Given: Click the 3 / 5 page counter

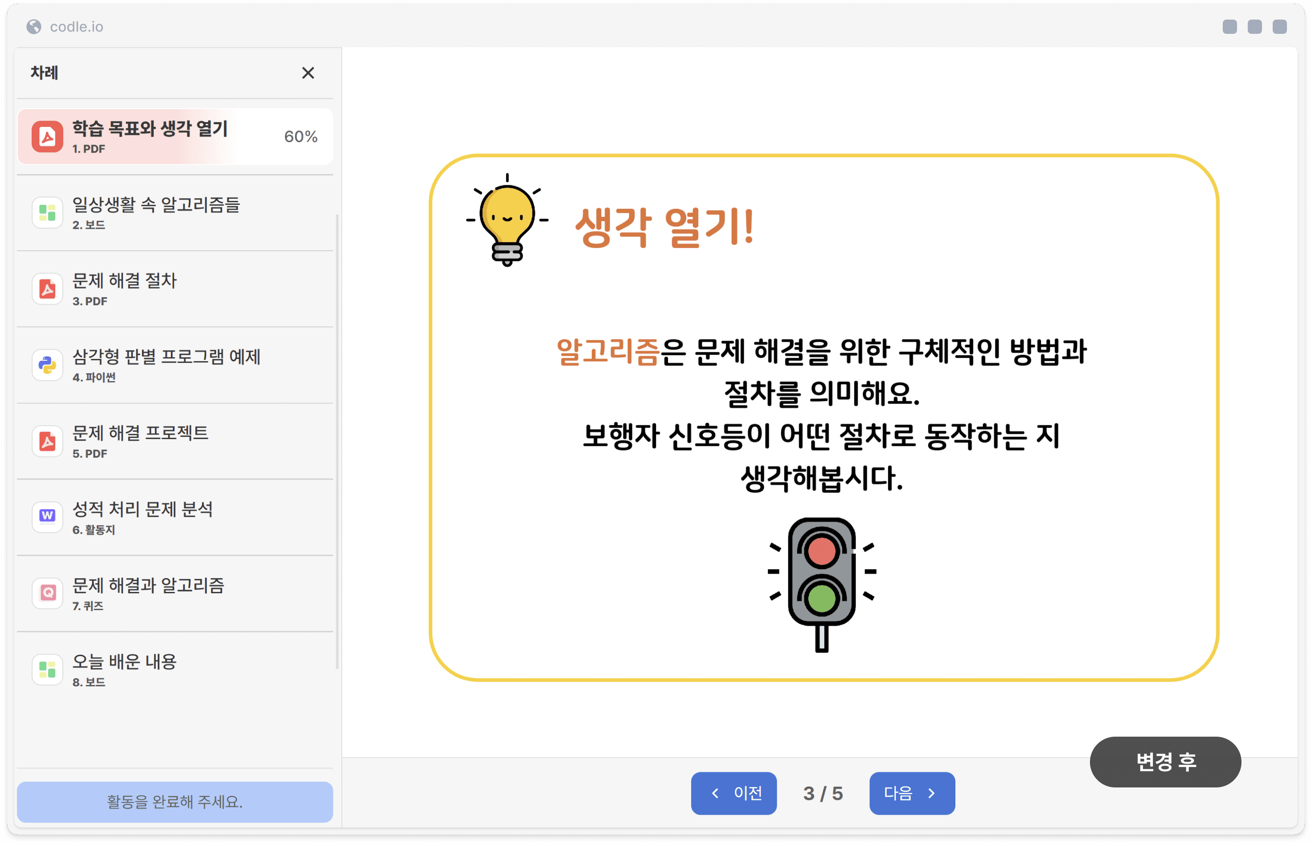Looking at the screenshot, I should pyautogui.click(x=823, y=794).
